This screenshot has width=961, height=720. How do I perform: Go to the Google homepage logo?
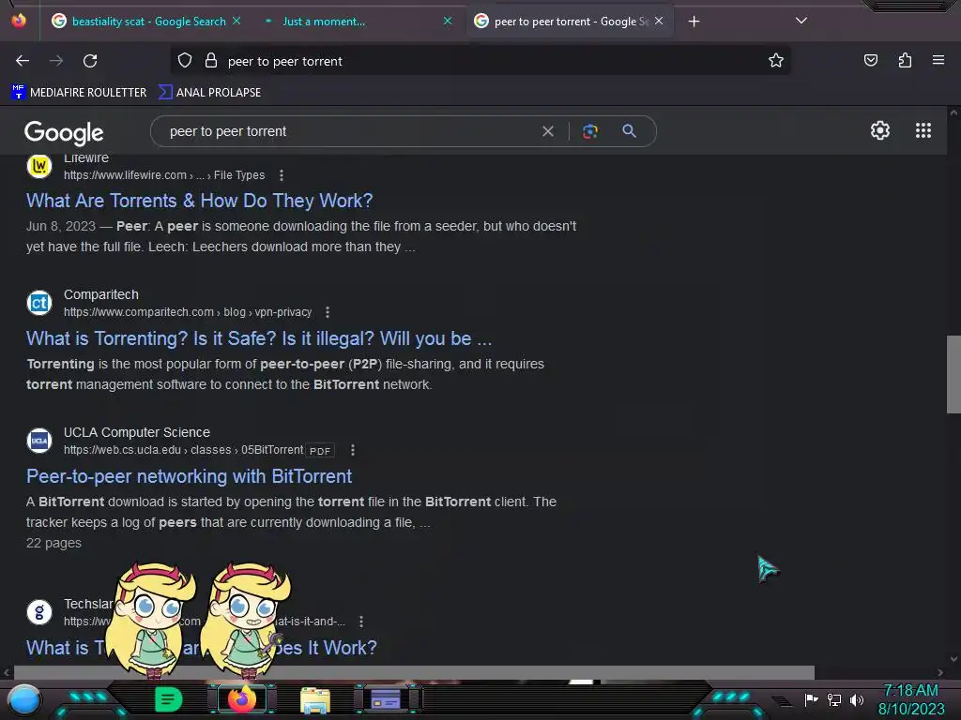[x=64, y=132]
